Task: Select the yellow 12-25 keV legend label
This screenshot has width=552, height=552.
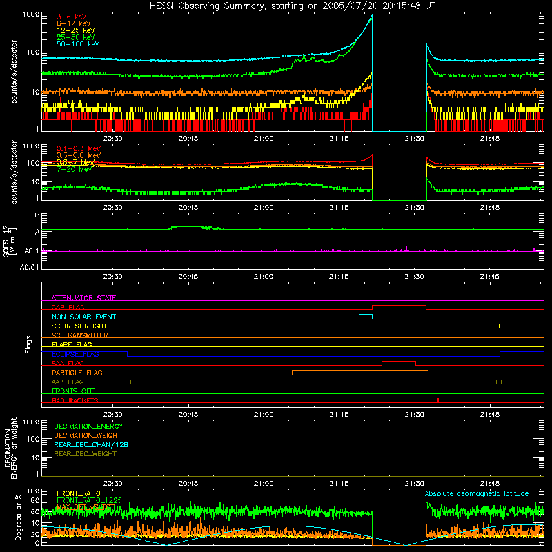Action: click(x=76, y=30)
